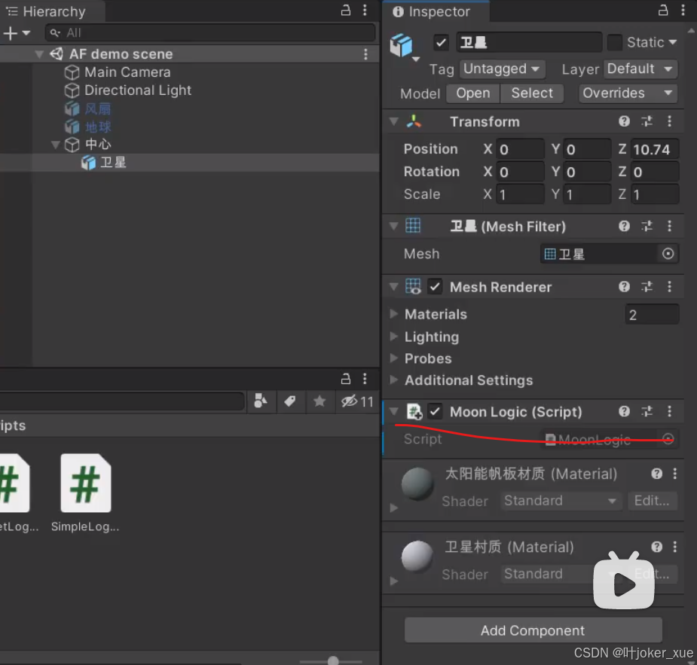The width and height of the screenshot is (697, 665).
Task: Disable the Mesh Renderer component checkbox
Action: [435, 287]
